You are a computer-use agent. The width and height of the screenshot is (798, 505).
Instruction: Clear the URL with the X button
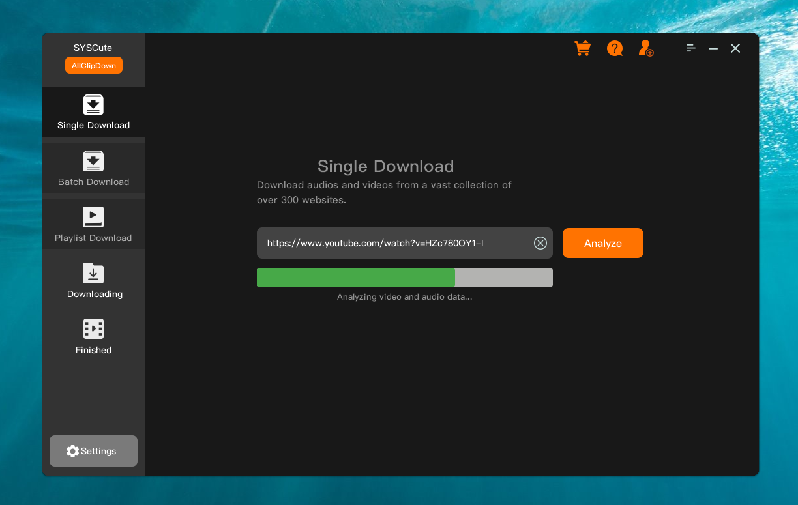(x=540, y=243)
